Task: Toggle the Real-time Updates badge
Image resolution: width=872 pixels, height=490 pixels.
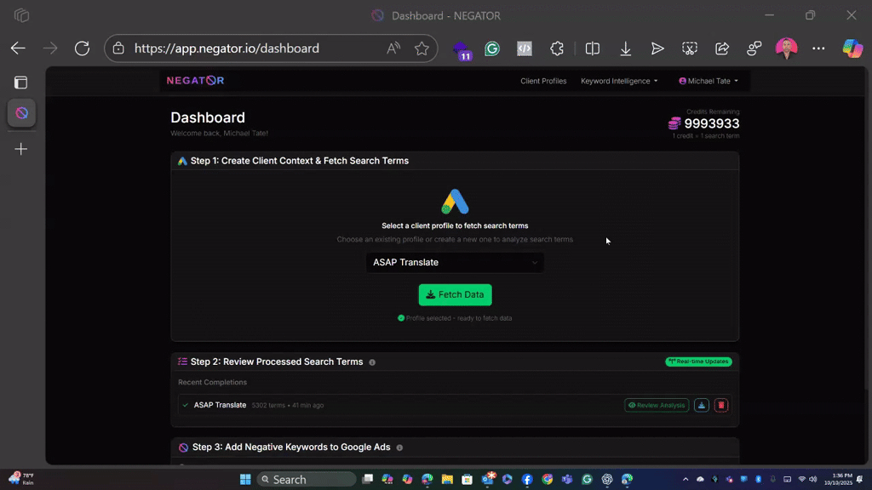Action: click(x=698, y=362)
